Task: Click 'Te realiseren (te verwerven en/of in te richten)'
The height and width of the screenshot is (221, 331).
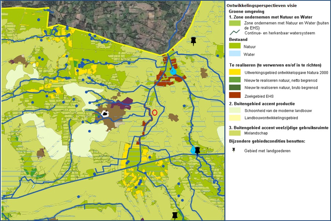Action: [275, 65]
